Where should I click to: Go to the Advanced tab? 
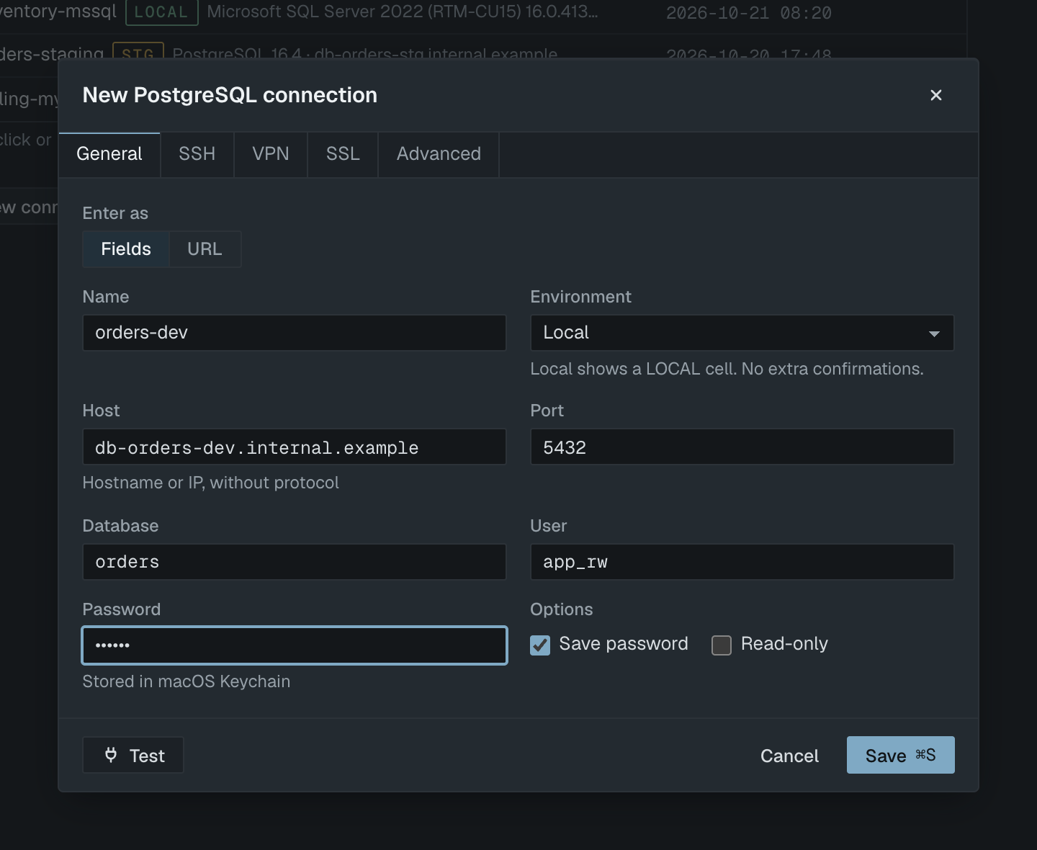pyautogui.click(x=439, y=154)
